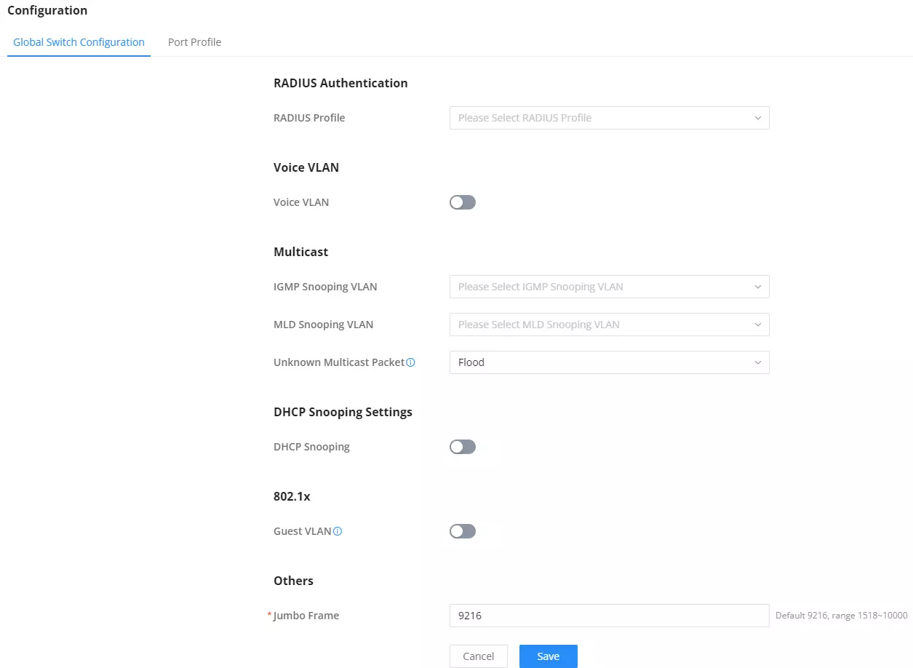913x668 pixels.
Task: Click the Jumbo Frame input field
Action: pos(610,616)
